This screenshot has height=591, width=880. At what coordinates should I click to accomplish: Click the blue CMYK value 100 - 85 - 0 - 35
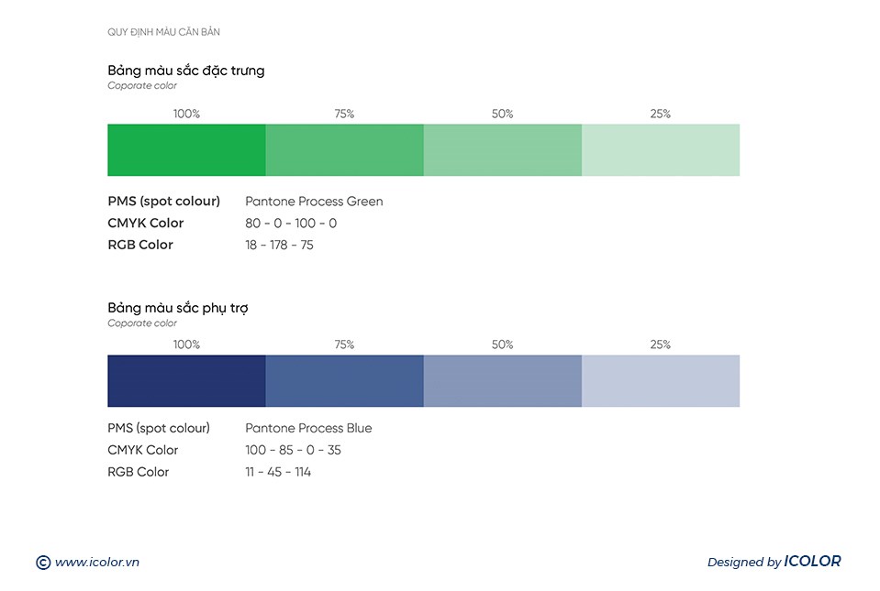pyautogui.click(x=293, y=451)
